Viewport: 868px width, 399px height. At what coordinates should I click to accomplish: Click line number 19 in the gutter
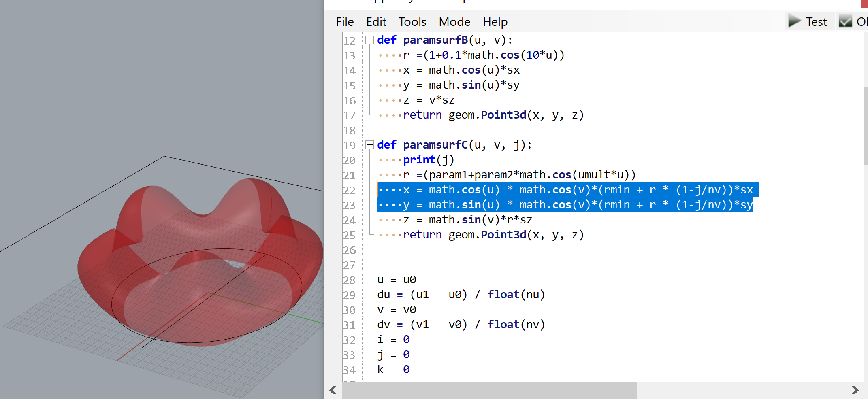click(x=349, y=145)
